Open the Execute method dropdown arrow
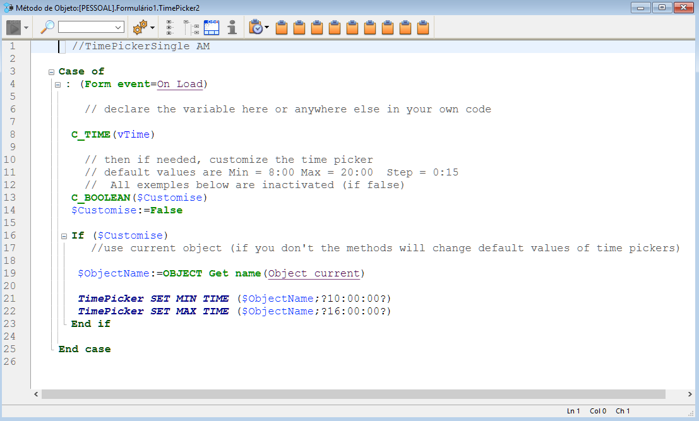Screen dimensions: 699x421 point(26,28)
